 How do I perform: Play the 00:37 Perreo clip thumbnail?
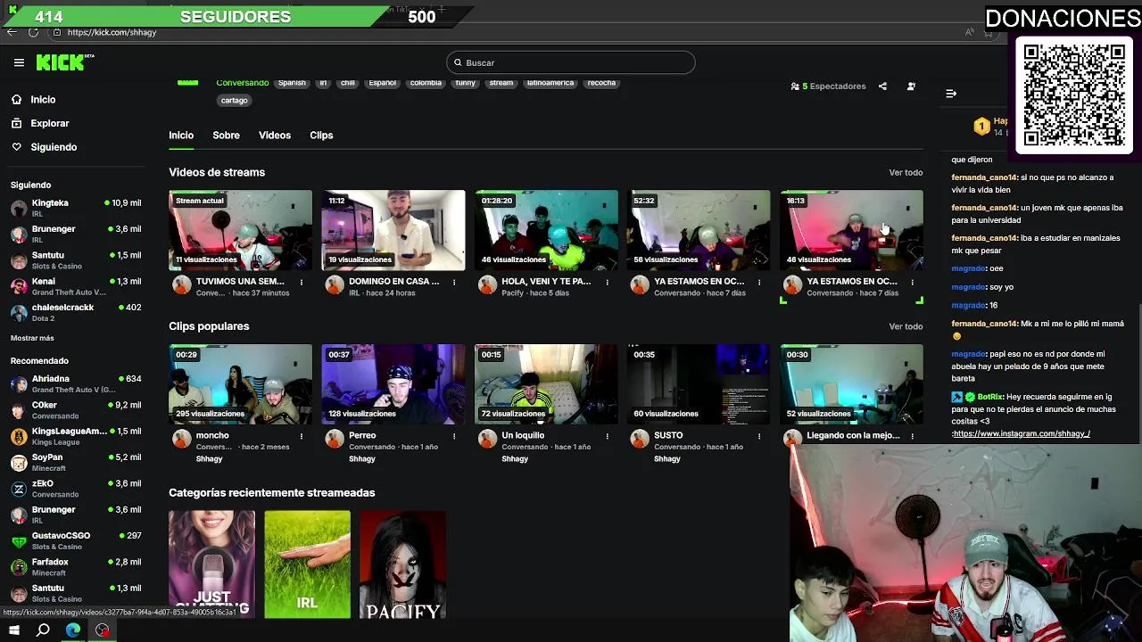(x=393, y=384)
